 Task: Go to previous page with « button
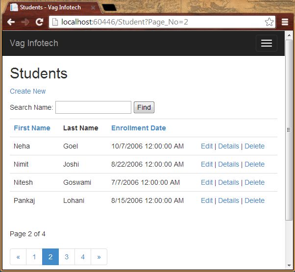tap(18, 257)
